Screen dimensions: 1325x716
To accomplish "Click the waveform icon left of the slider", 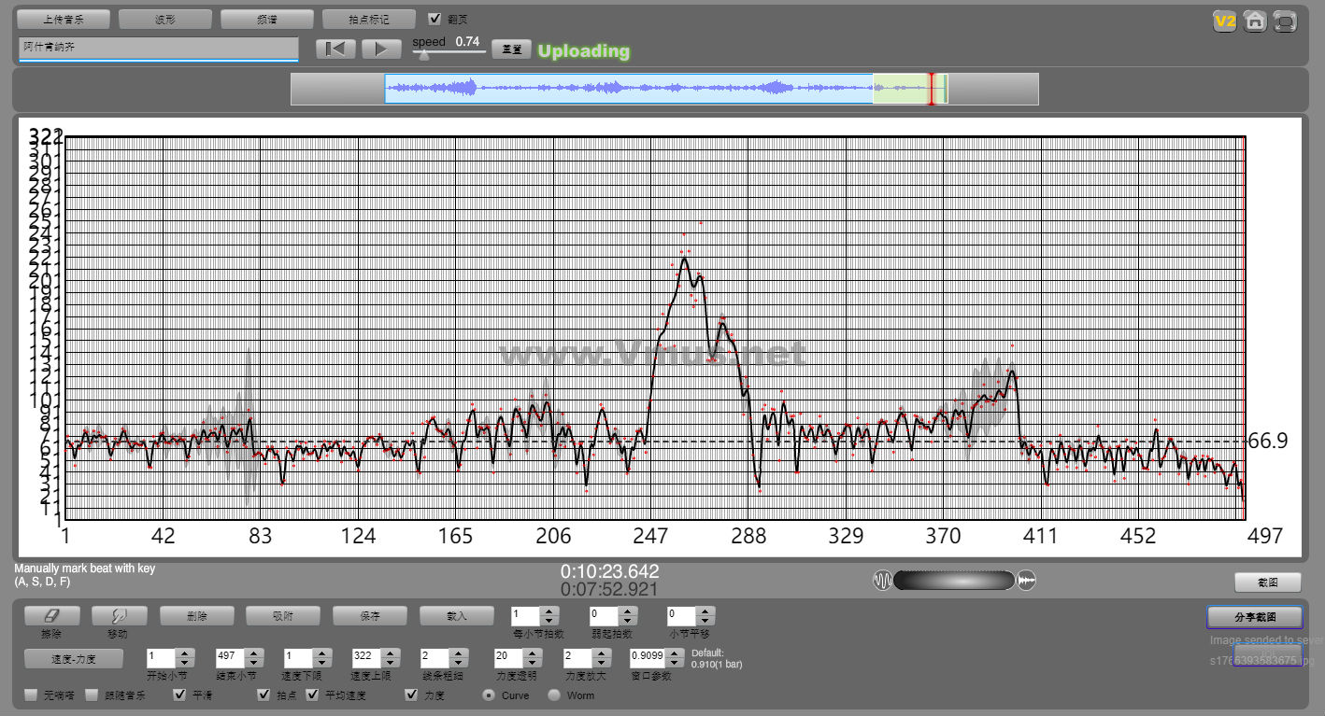I will point(882,581).
